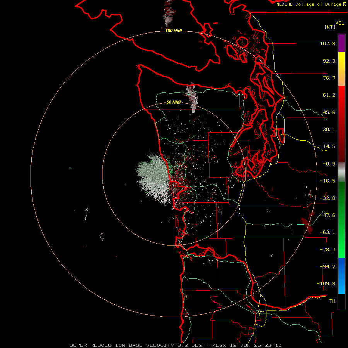
Task: Click the yellow segment of velocity color bar
Action: point(341,69)
